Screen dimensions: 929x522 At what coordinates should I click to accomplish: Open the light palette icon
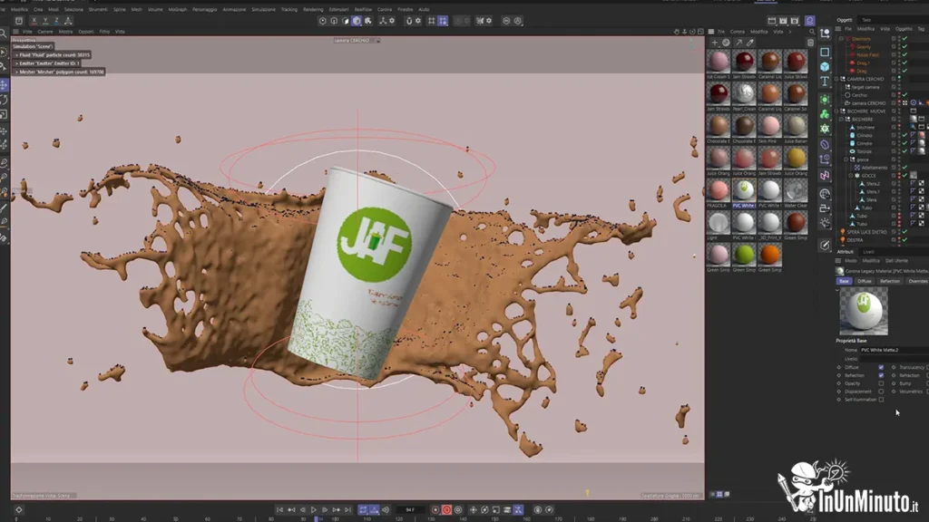[825, 223]
